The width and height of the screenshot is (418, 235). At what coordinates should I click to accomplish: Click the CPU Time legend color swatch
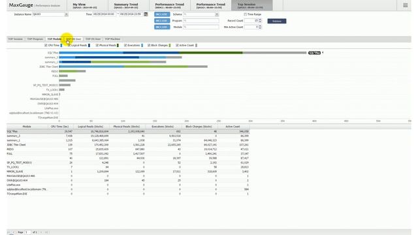pyautogui.click(x=61, y=45)
